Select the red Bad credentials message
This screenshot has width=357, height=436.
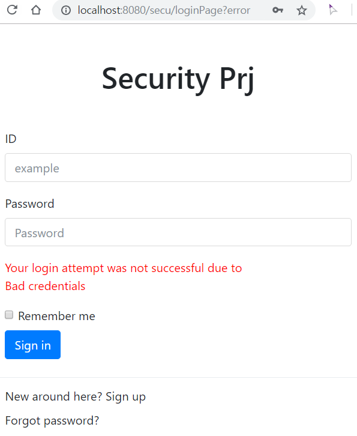click(x=45, y=286)
